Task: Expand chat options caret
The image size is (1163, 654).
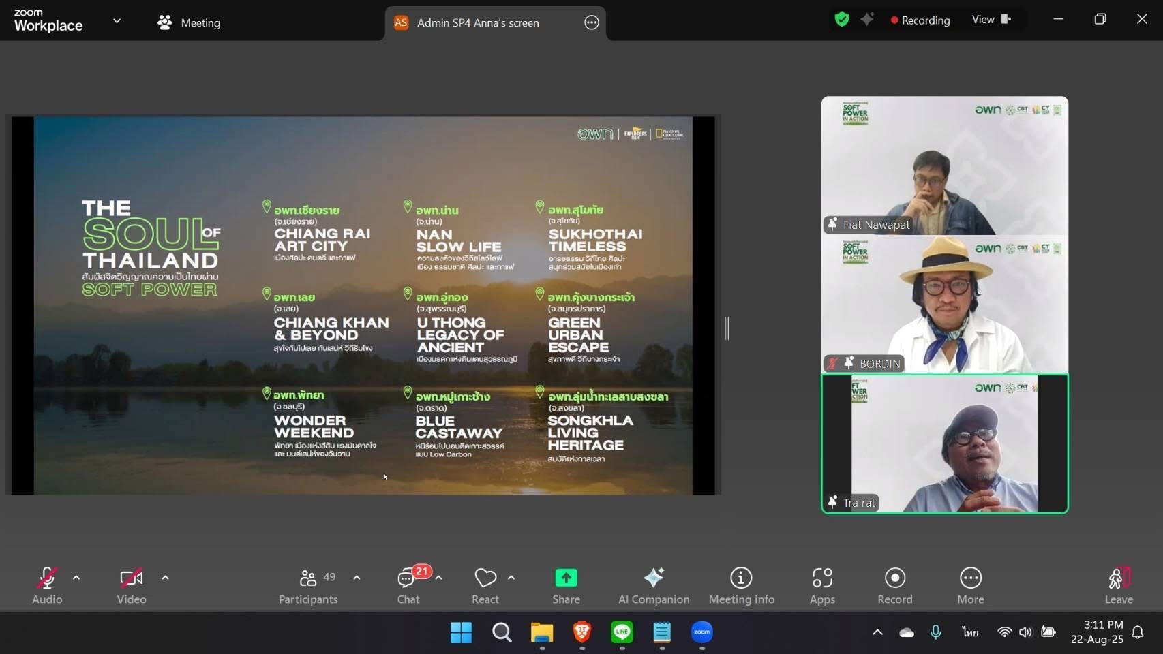Action: click(438, 578)
